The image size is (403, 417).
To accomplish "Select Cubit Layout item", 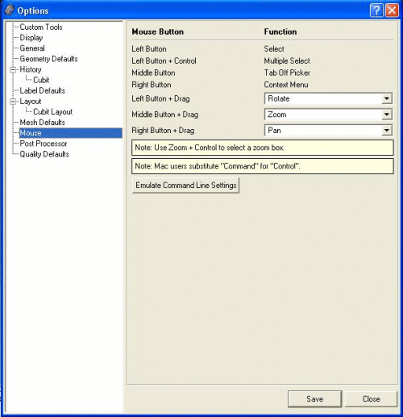I will 52,112.
